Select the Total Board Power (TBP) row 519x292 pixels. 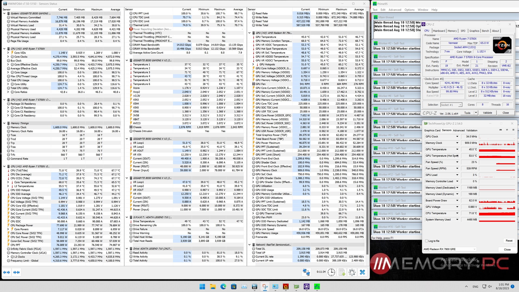[x=308, y=139]
